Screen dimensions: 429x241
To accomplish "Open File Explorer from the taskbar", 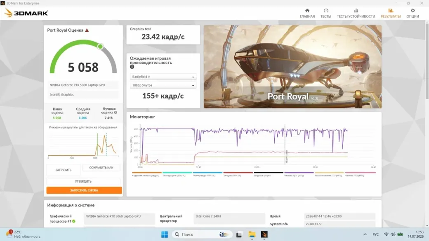I will (252, 234).
